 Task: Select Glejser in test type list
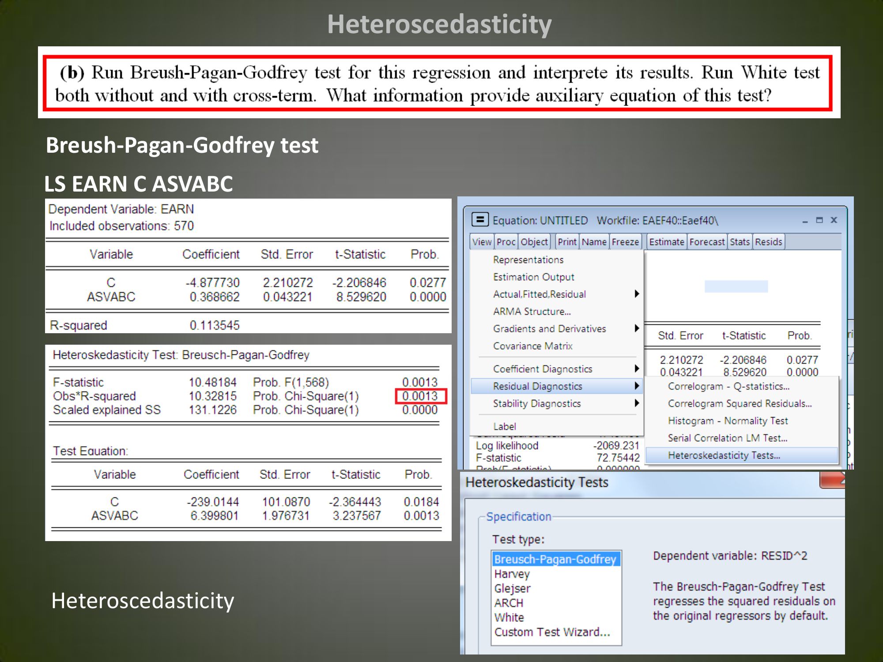pos(512,588)
